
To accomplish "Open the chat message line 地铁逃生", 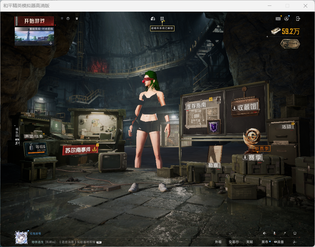I will pos(66,242).
